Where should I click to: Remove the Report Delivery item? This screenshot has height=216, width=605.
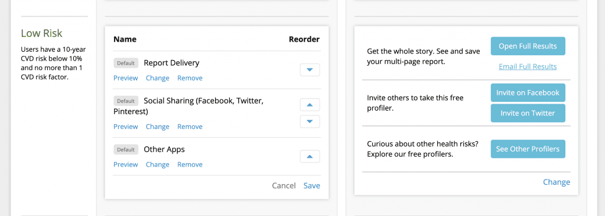(x=190, y=78)
